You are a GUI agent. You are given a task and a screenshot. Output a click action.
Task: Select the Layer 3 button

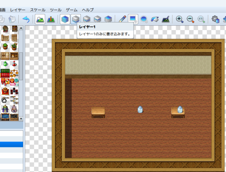point(97,19)
